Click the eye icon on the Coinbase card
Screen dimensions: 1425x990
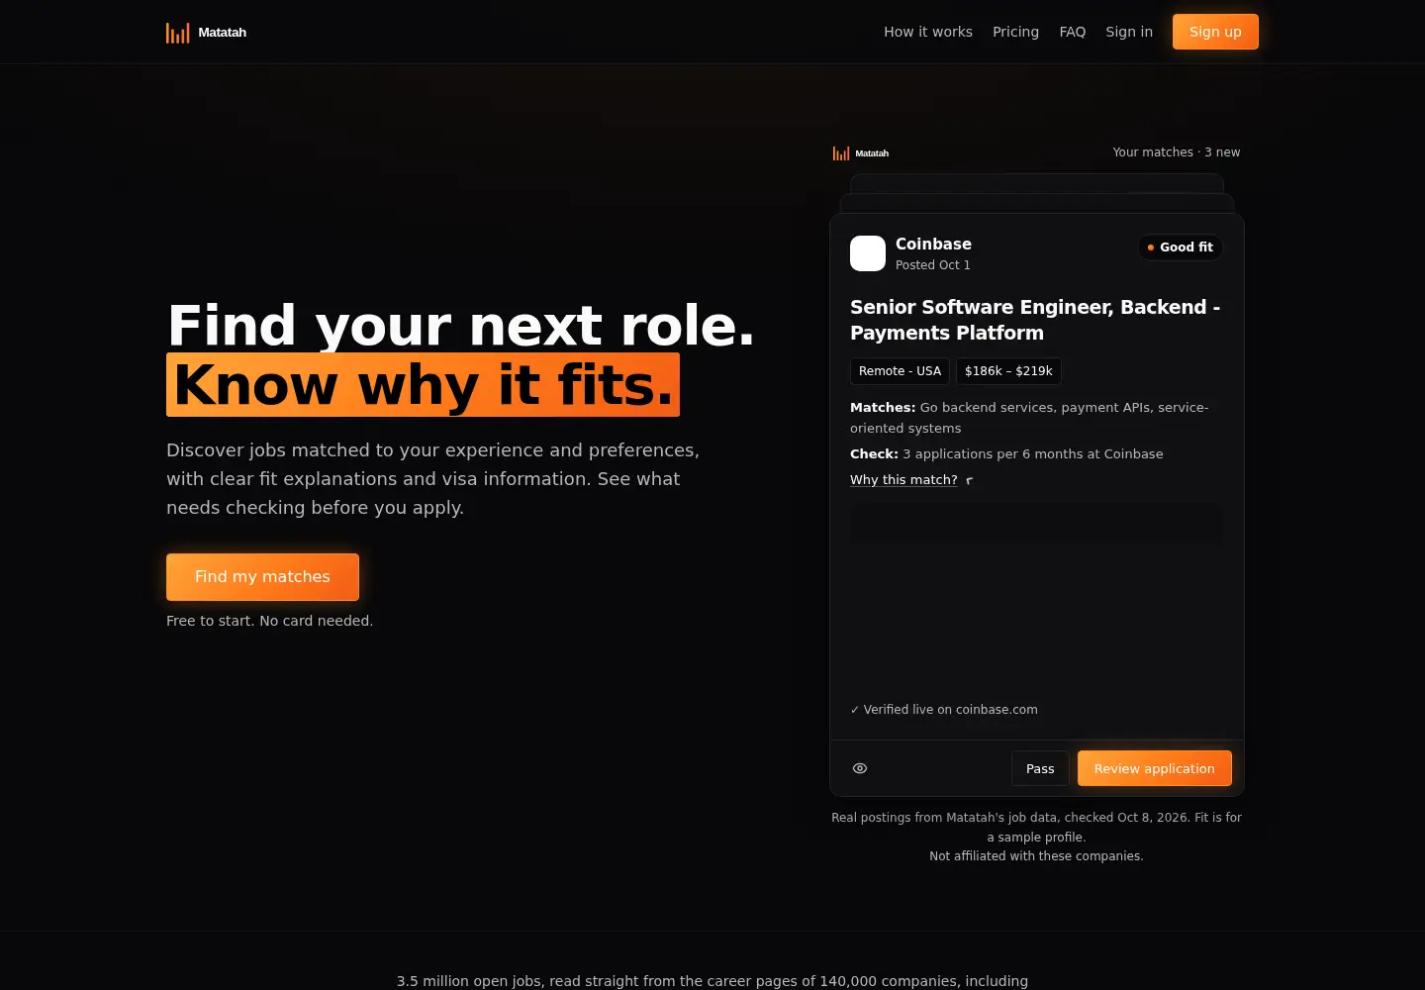(x=860, y=768)
